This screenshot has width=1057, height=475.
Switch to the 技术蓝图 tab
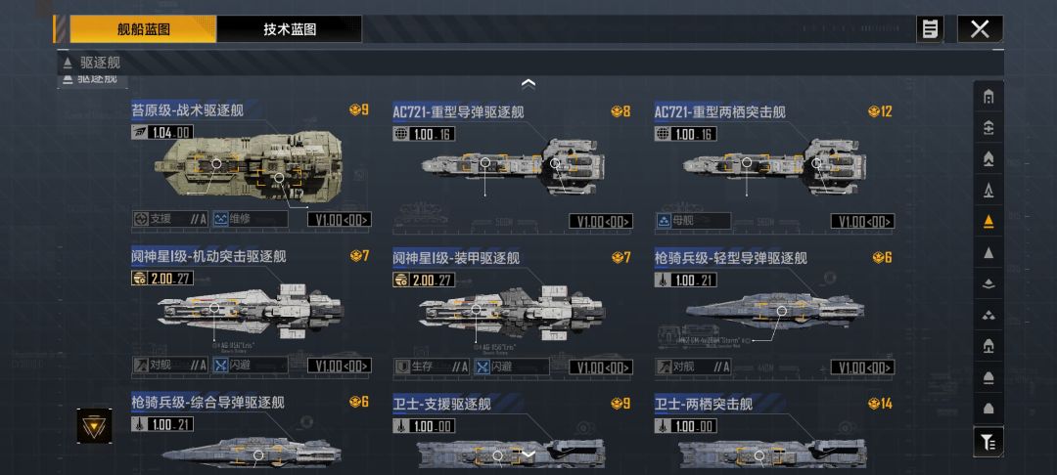coord(289,29)
